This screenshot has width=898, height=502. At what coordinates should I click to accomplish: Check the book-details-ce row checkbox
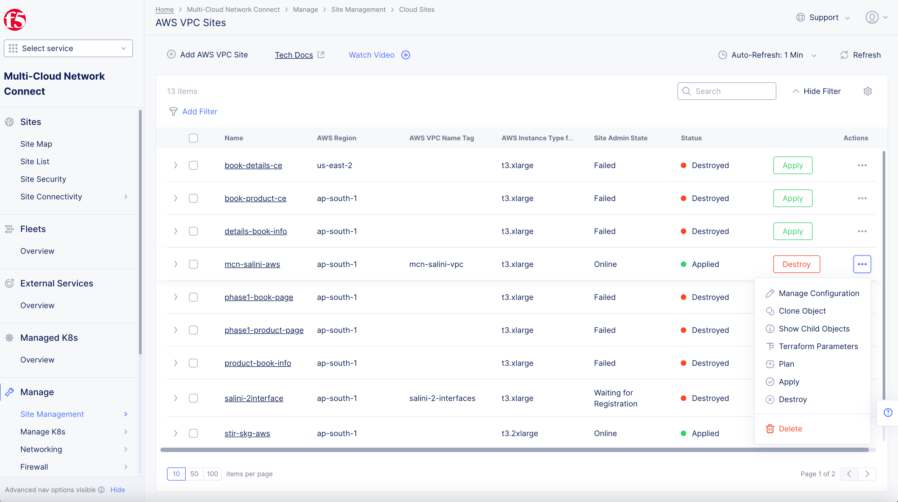[x=193, y=165]
